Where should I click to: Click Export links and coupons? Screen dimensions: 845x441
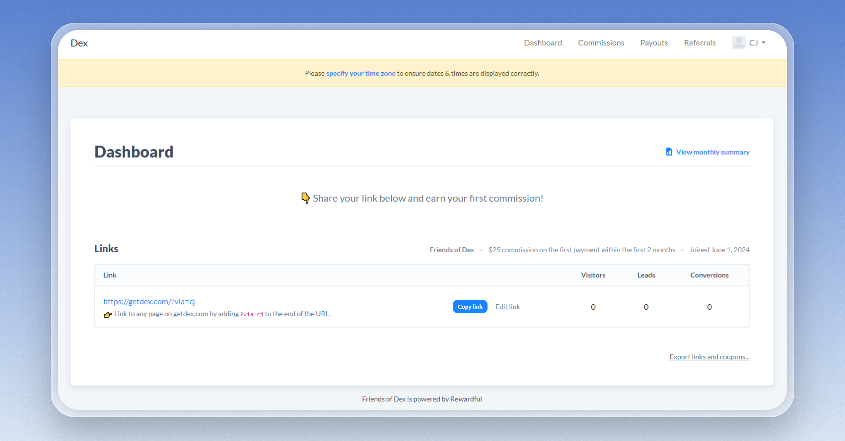click(709, 357)
